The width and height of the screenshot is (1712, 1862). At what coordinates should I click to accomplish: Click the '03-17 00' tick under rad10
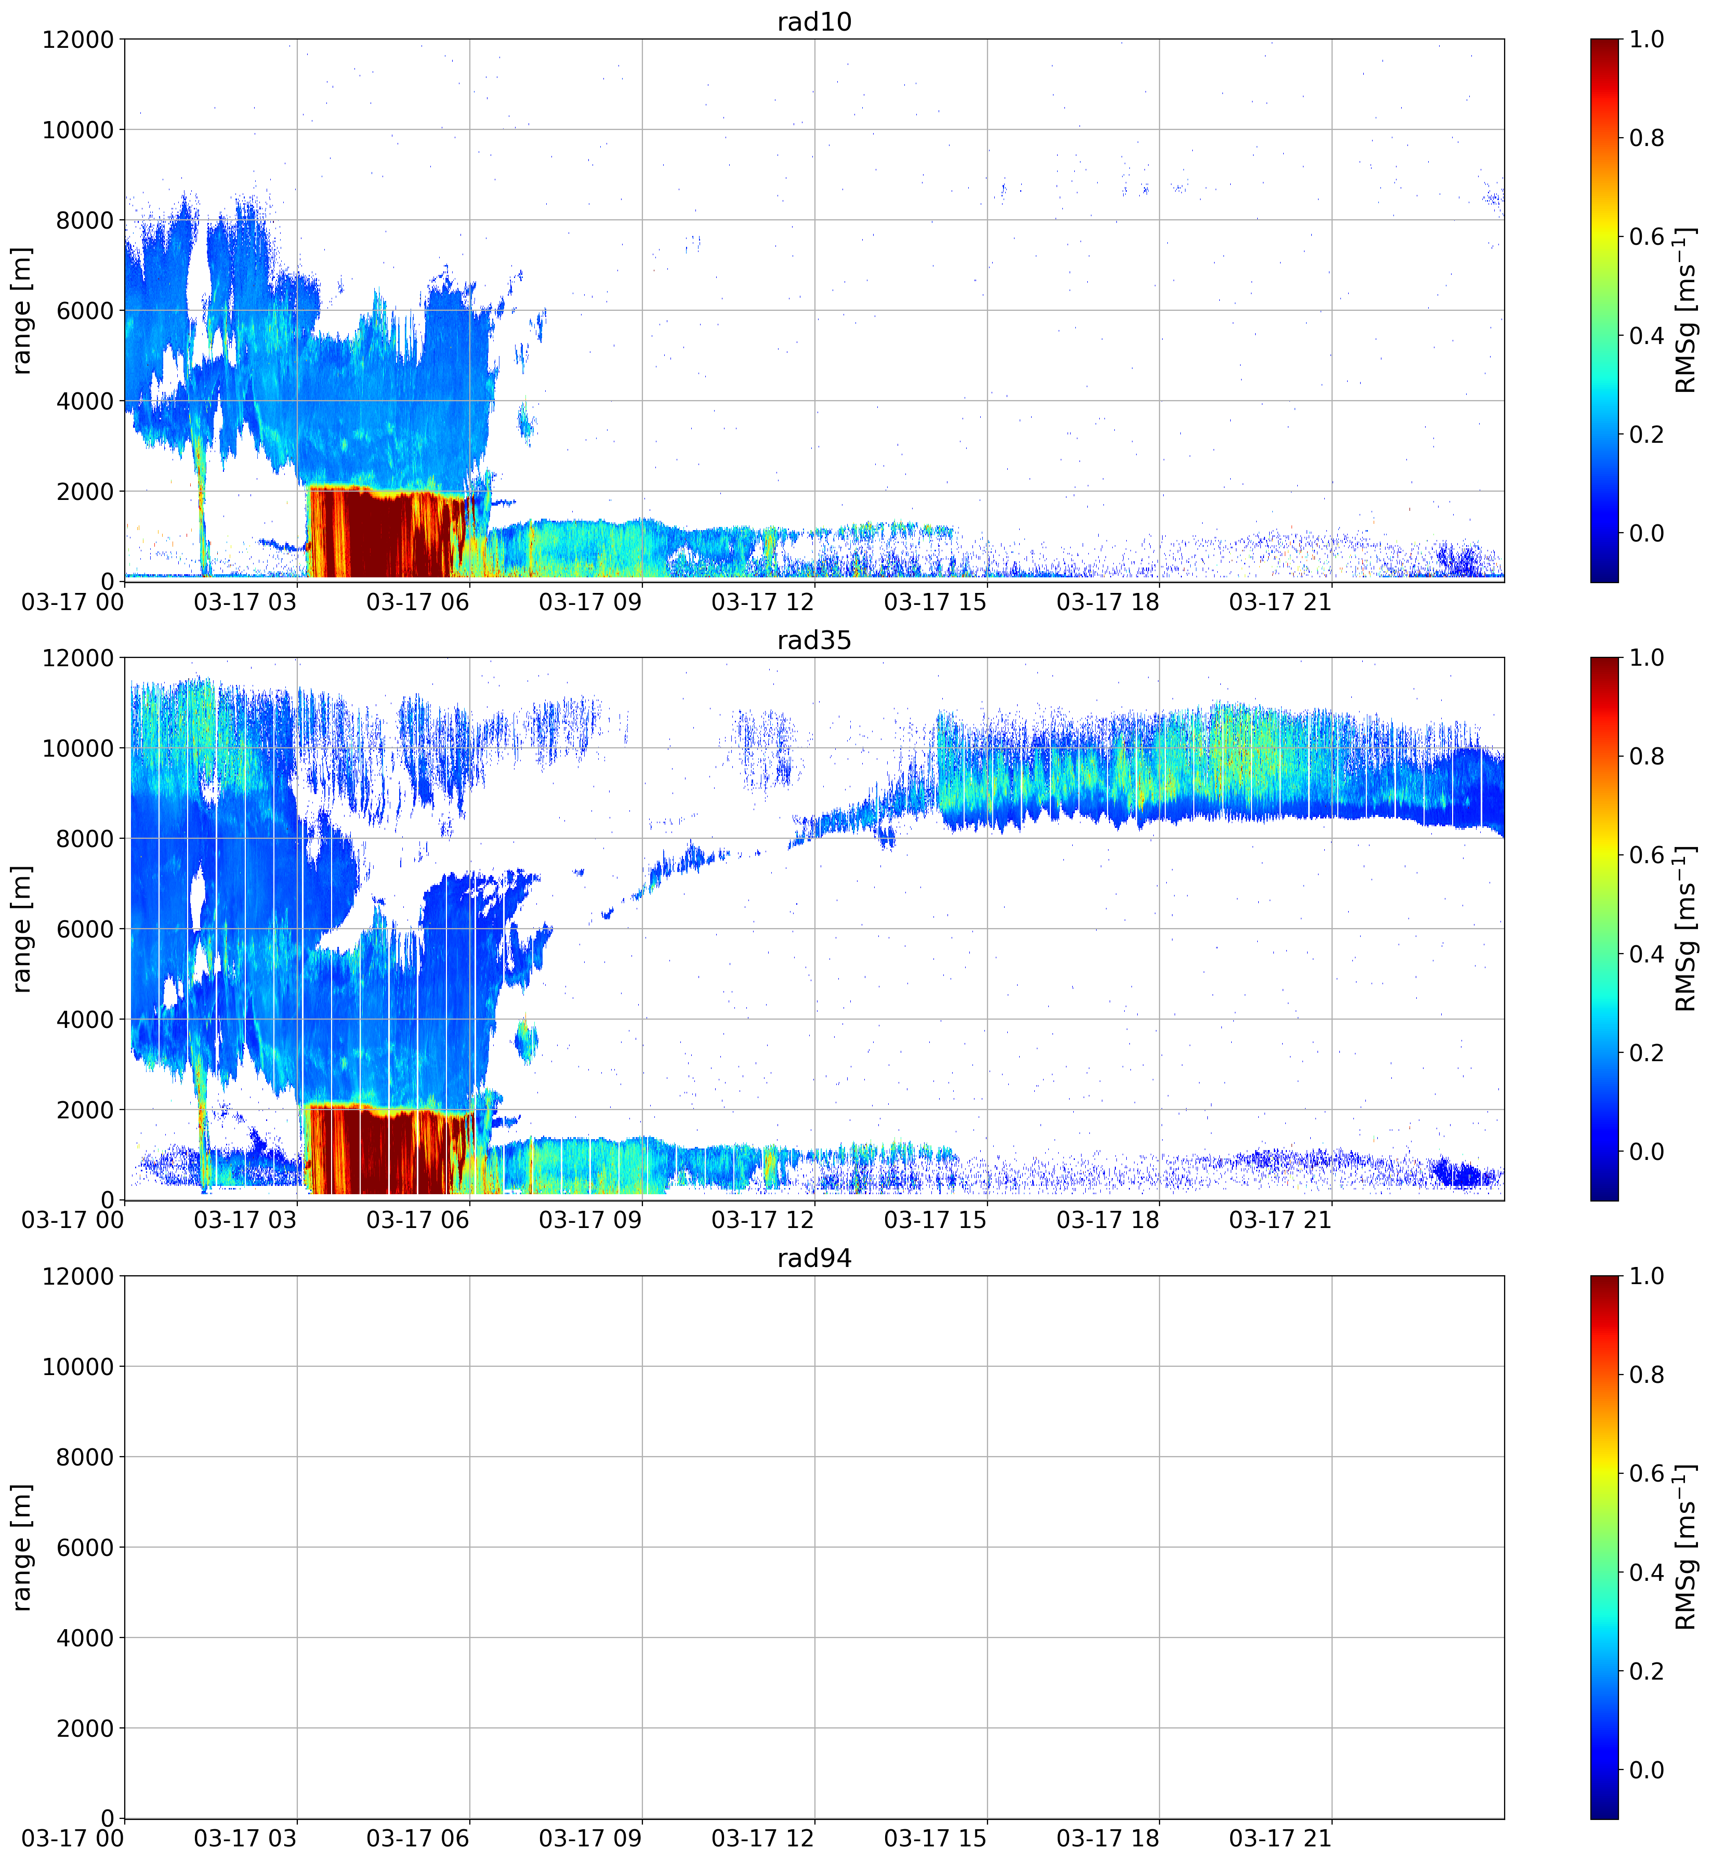(73, 602)
